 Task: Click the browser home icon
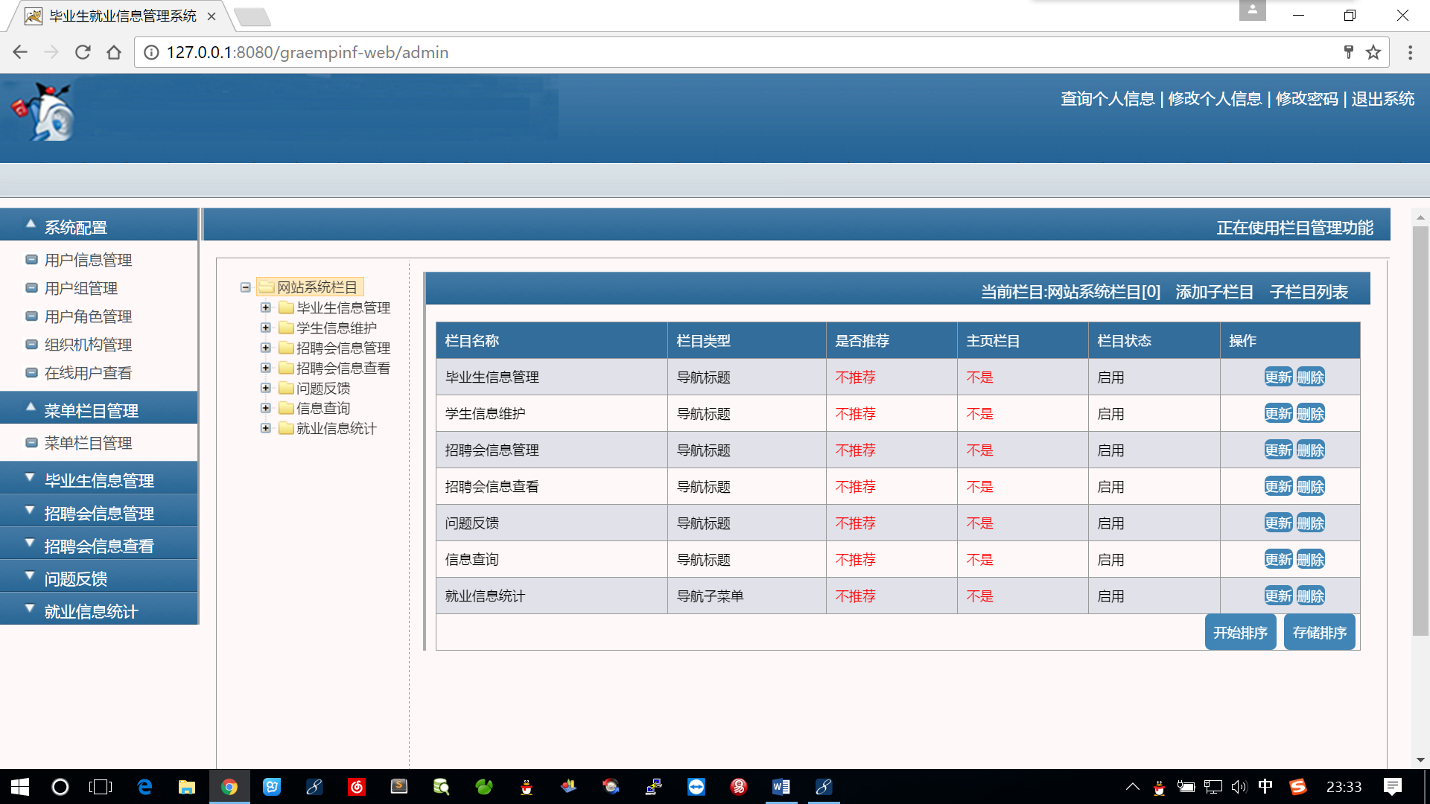(x=114, y=52)
